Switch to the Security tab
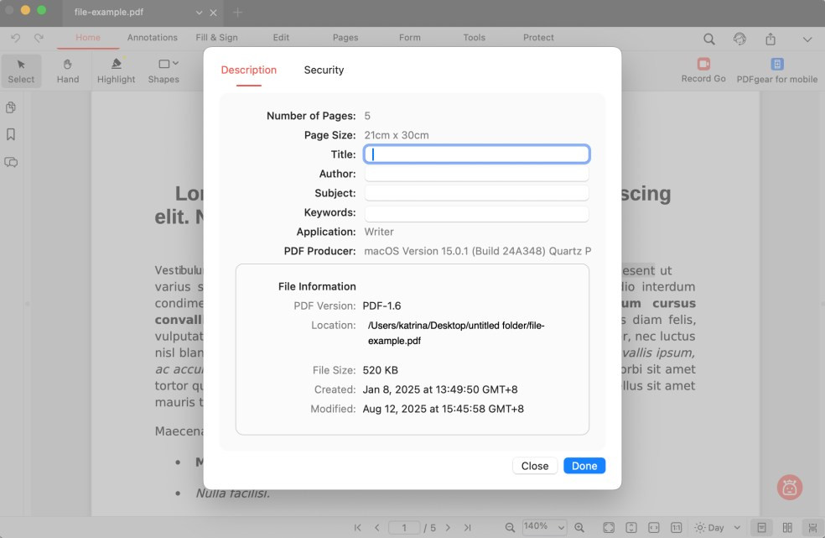This screenshot has height=538, width=825. point(324,71)
